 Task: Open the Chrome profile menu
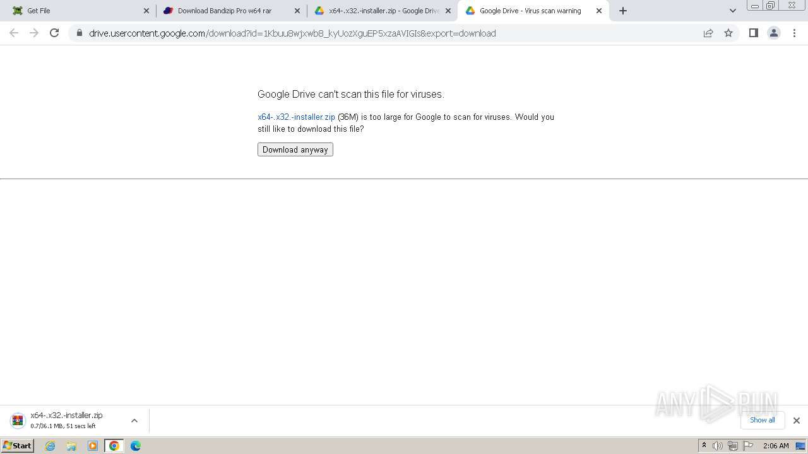[x=773, y=33]
